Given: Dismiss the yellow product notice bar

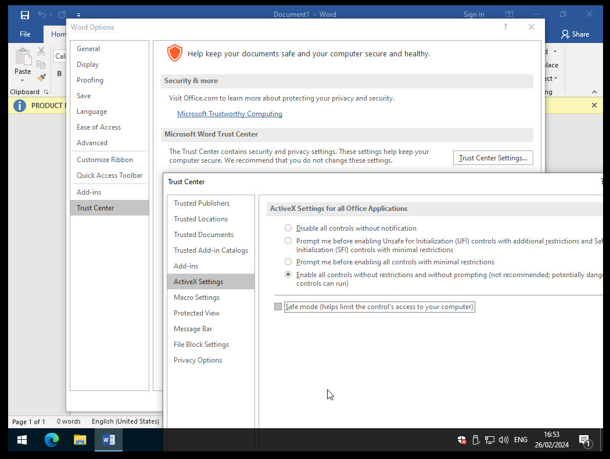Looking at the screenshot, I should pyautogui.click(x=594, y=105).
